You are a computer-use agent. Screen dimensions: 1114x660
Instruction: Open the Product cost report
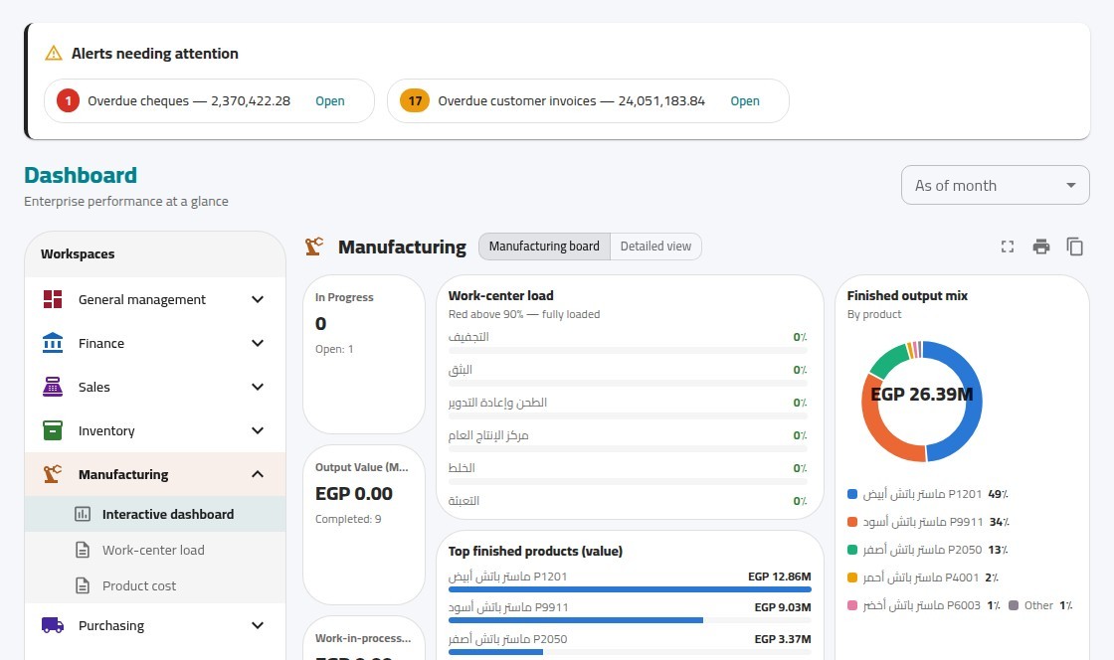click(155, 585)
